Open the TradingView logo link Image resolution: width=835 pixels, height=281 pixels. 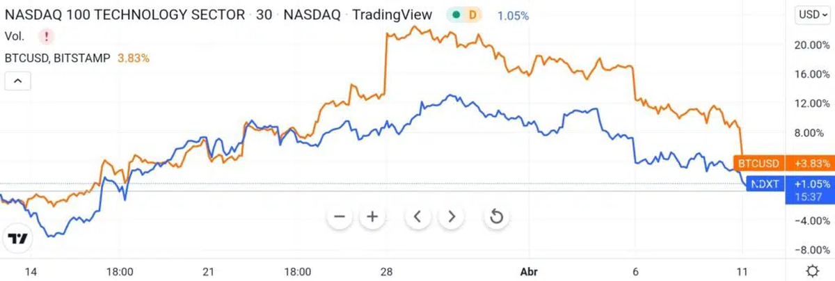tap(17, 239)
